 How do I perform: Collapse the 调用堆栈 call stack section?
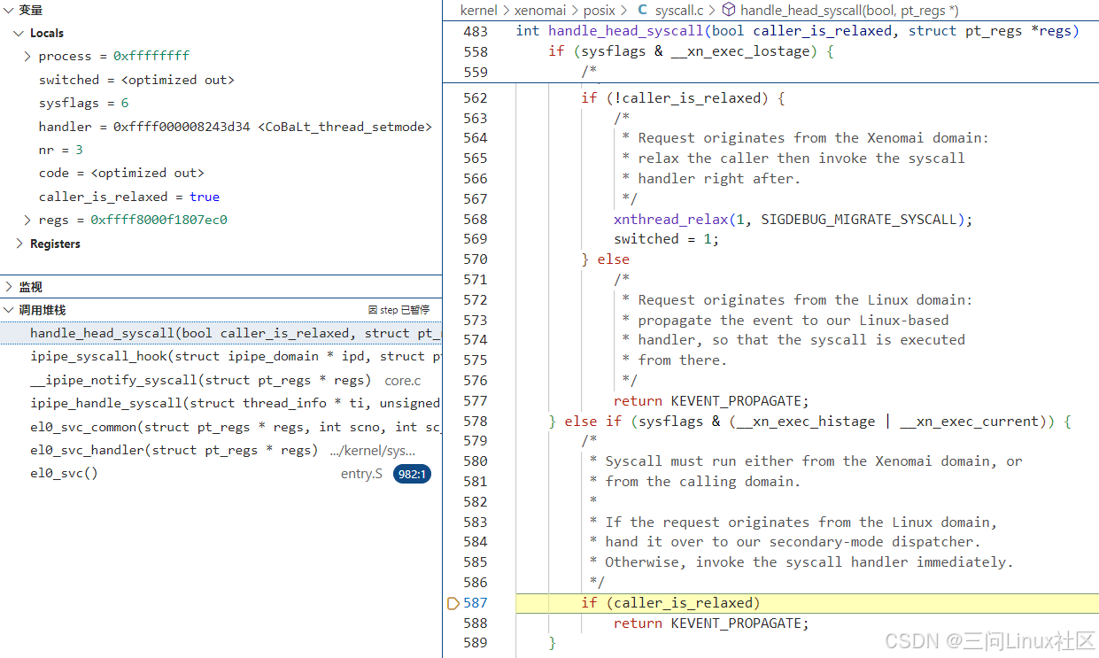8,310
